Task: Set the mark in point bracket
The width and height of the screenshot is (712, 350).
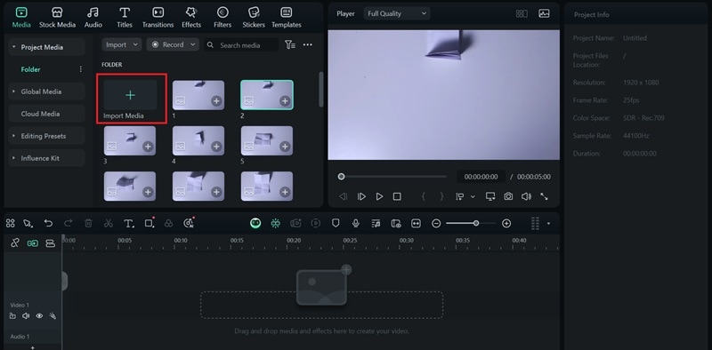Action: 424,196
